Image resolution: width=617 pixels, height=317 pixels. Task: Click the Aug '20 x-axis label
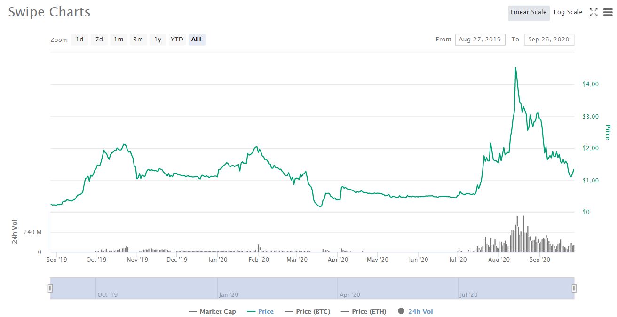coord(499,259)
